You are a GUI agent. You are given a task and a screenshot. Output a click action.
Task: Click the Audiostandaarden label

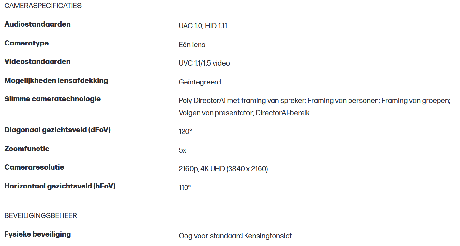pyautogui.click(x=37, y=24)
